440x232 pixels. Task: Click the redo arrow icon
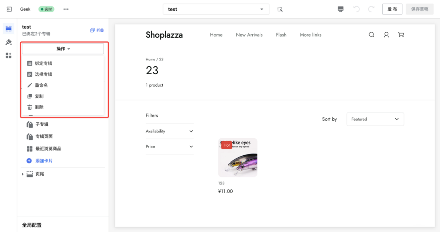pyautogui.click(x=371, y=9)
